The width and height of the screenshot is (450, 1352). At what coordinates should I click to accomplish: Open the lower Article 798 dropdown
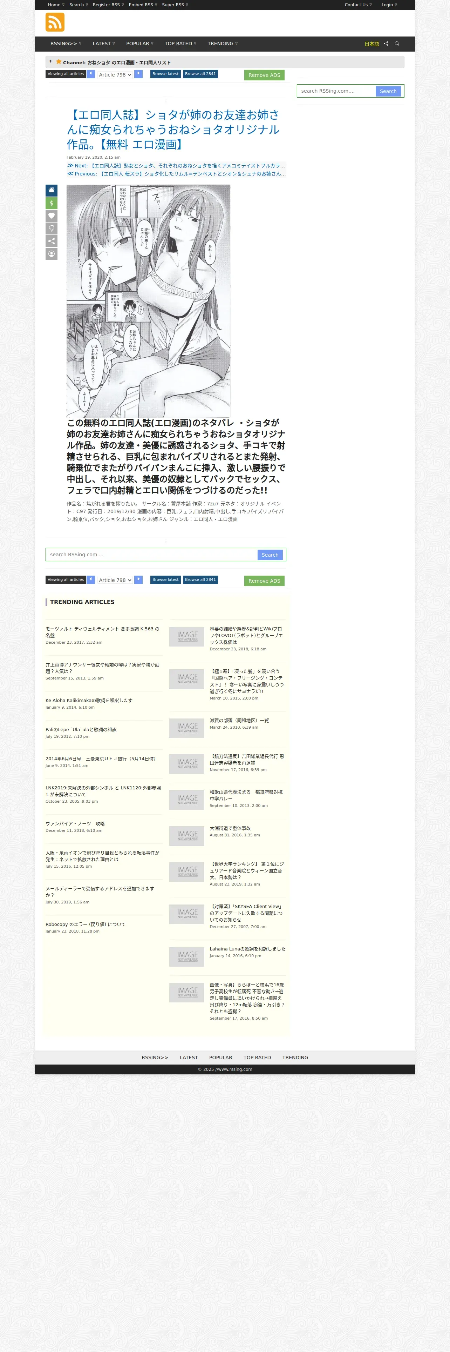point(115,580)
